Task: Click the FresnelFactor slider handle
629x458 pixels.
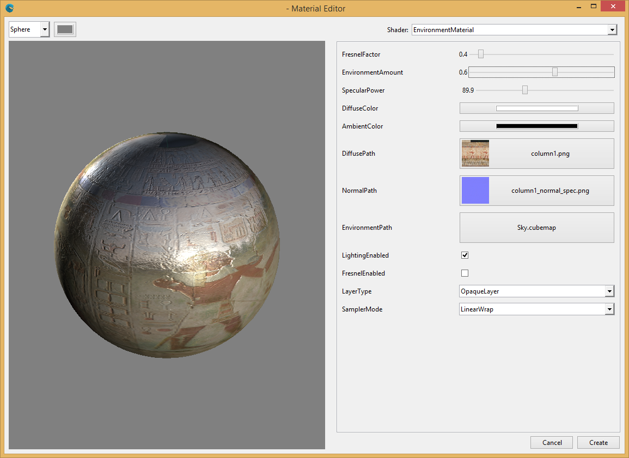Action: click(480, 54)
